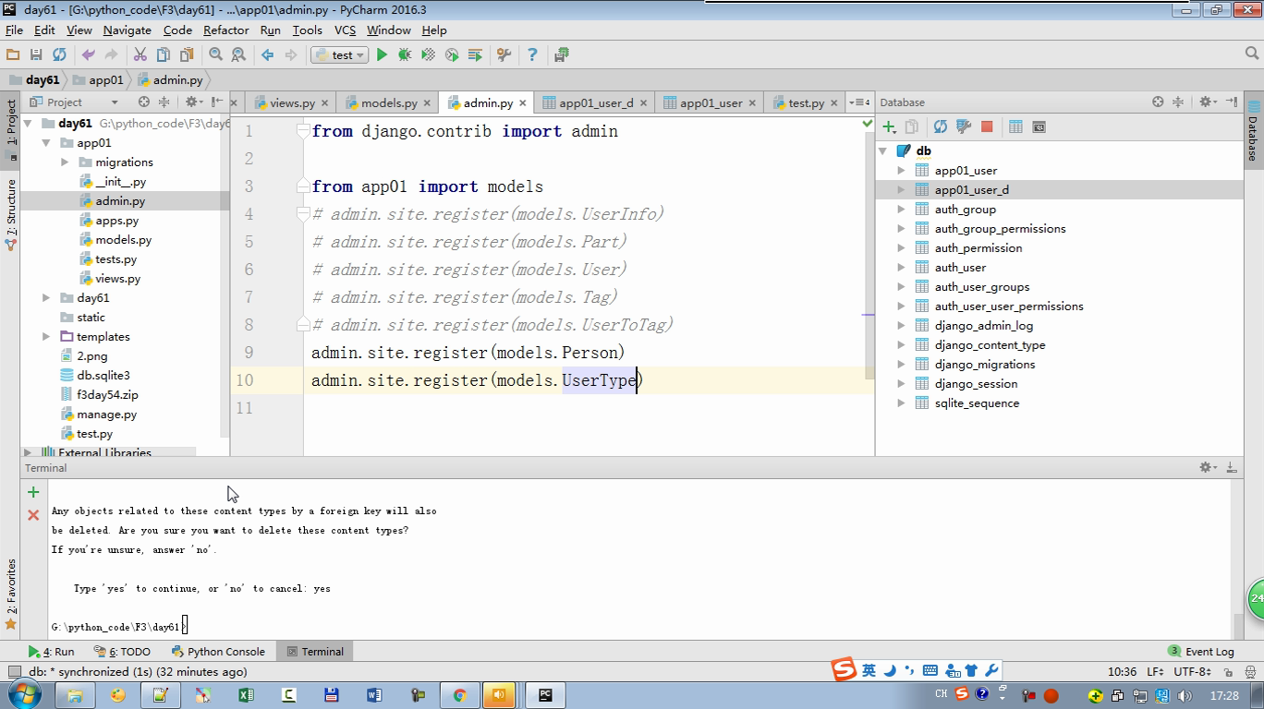Refresh the database with Synchronize icon
Viewport: 1264px width, 709px height.
click(x=941, y=126)
